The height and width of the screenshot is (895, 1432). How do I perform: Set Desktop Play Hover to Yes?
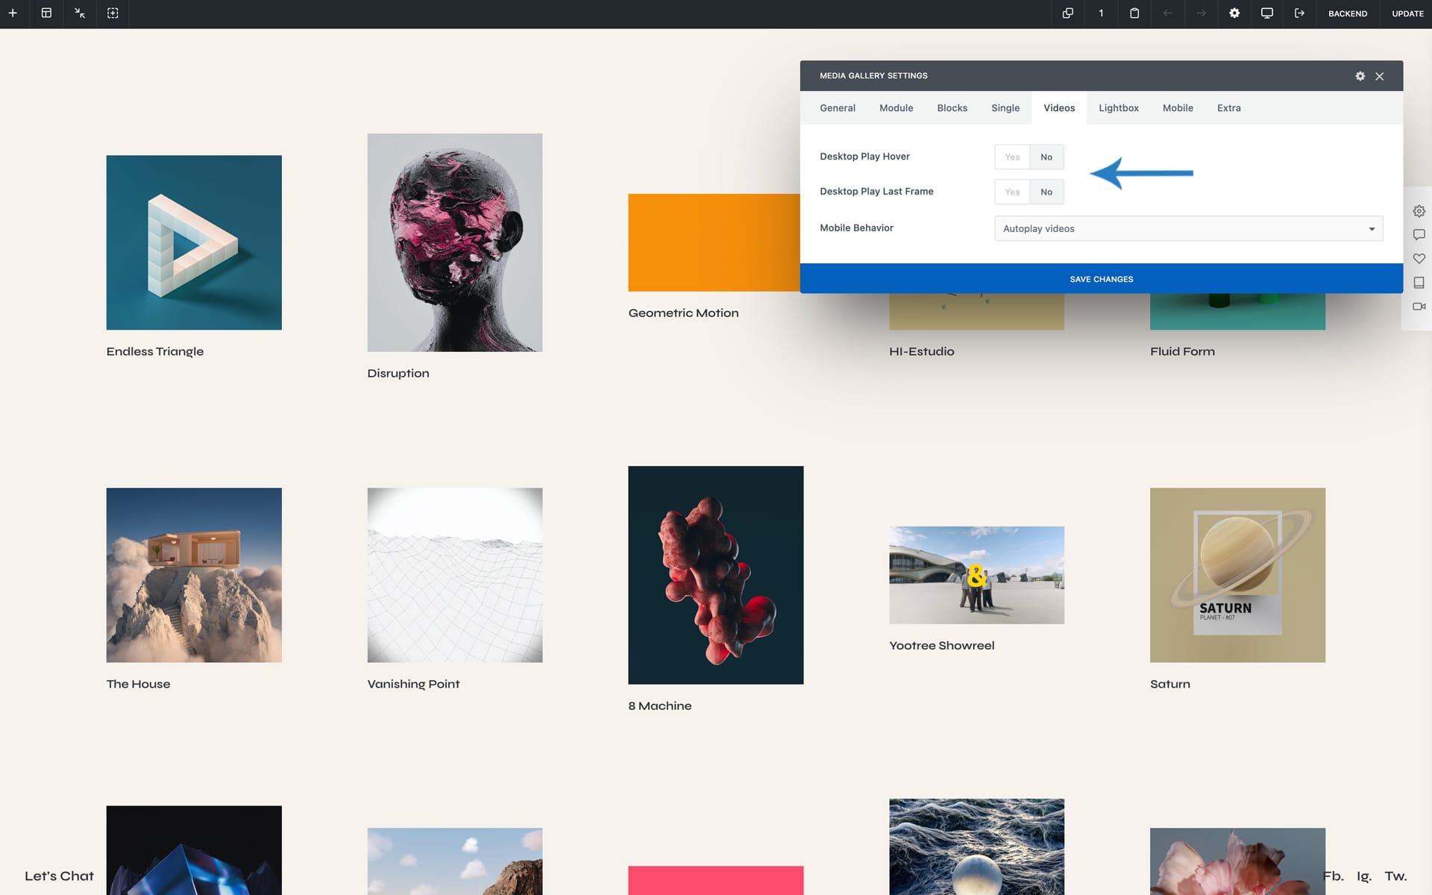(1012, 157)
